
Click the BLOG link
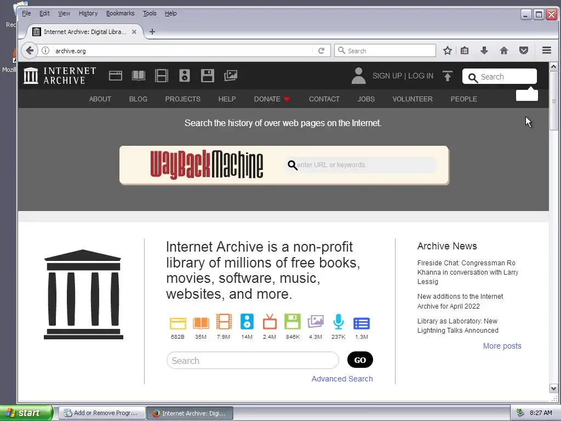[138, 99]
